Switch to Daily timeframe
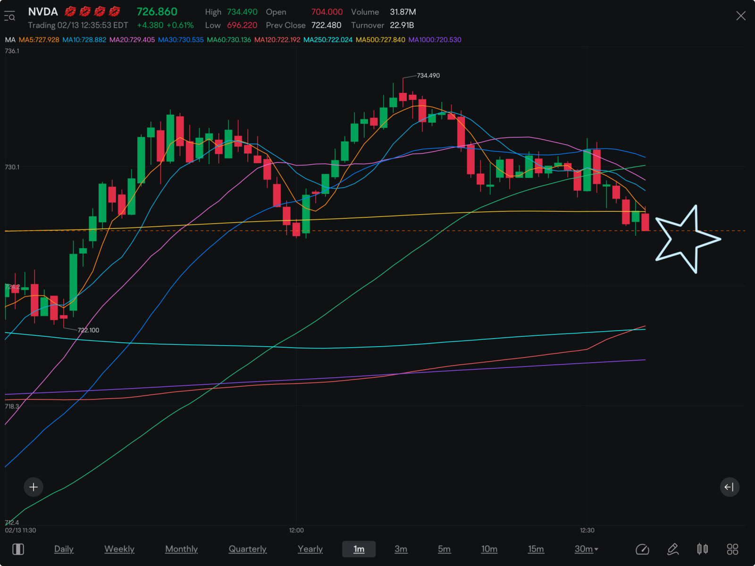This screenshot has width=755, height=566. point(64,549)
